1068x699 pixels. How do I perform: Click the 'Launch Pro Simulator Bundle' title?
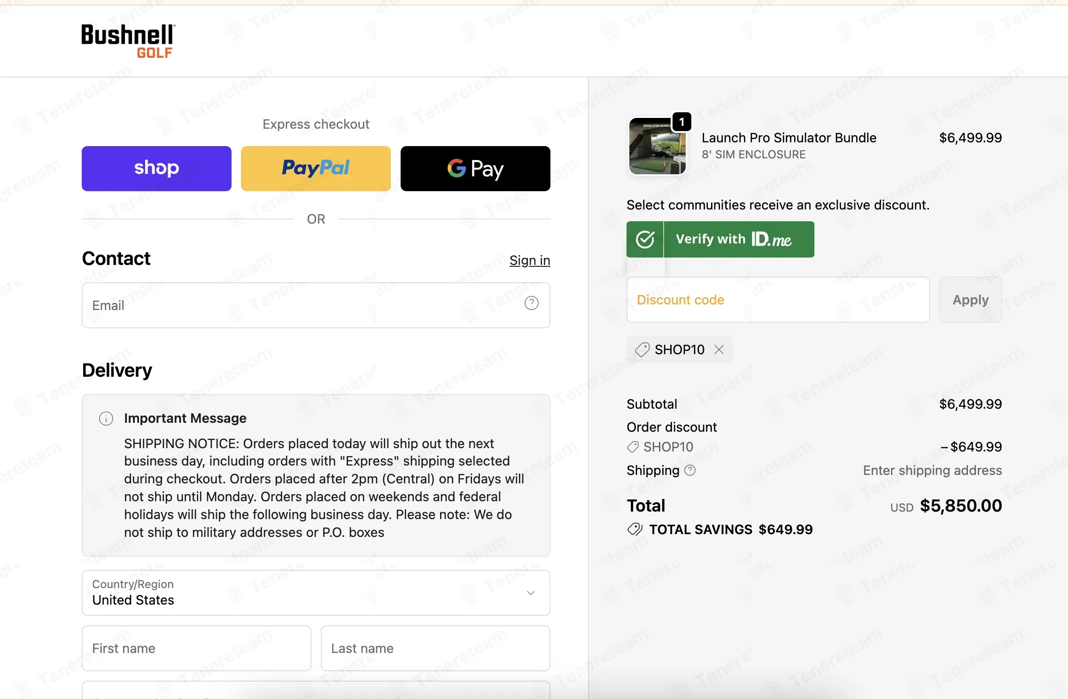tap(789, 138)
